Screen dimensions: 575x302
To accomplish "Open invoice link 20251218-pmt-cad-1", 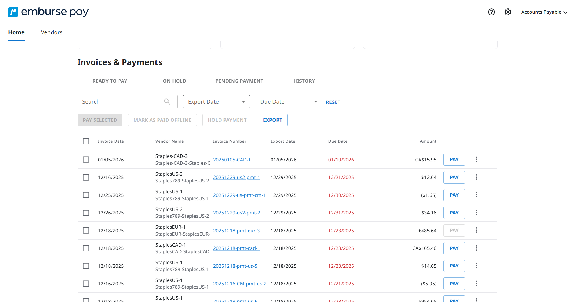I will (x=236, y=248).
